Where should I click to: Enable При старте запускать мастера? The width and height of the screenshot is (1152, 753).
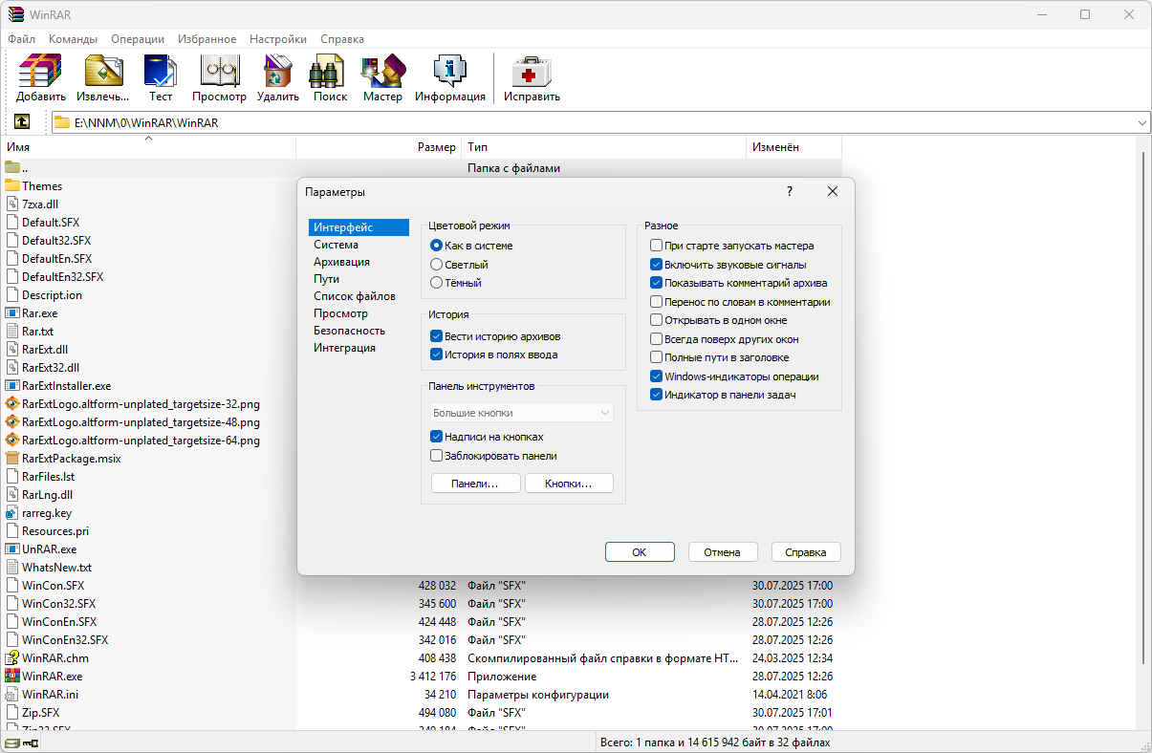coord(657,246)
